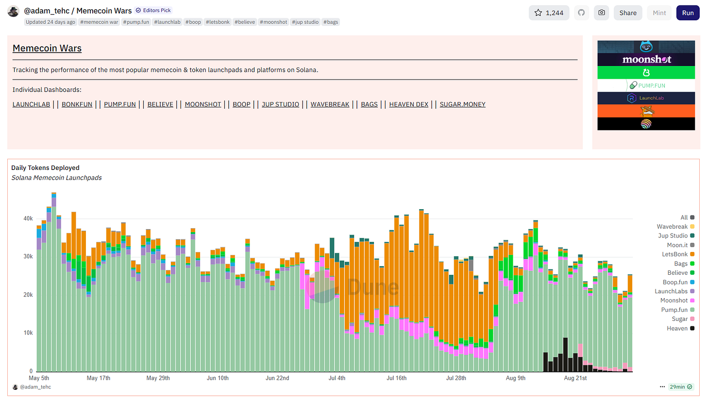
Task: Select the #jup studio tag
Action: (305, 22)
